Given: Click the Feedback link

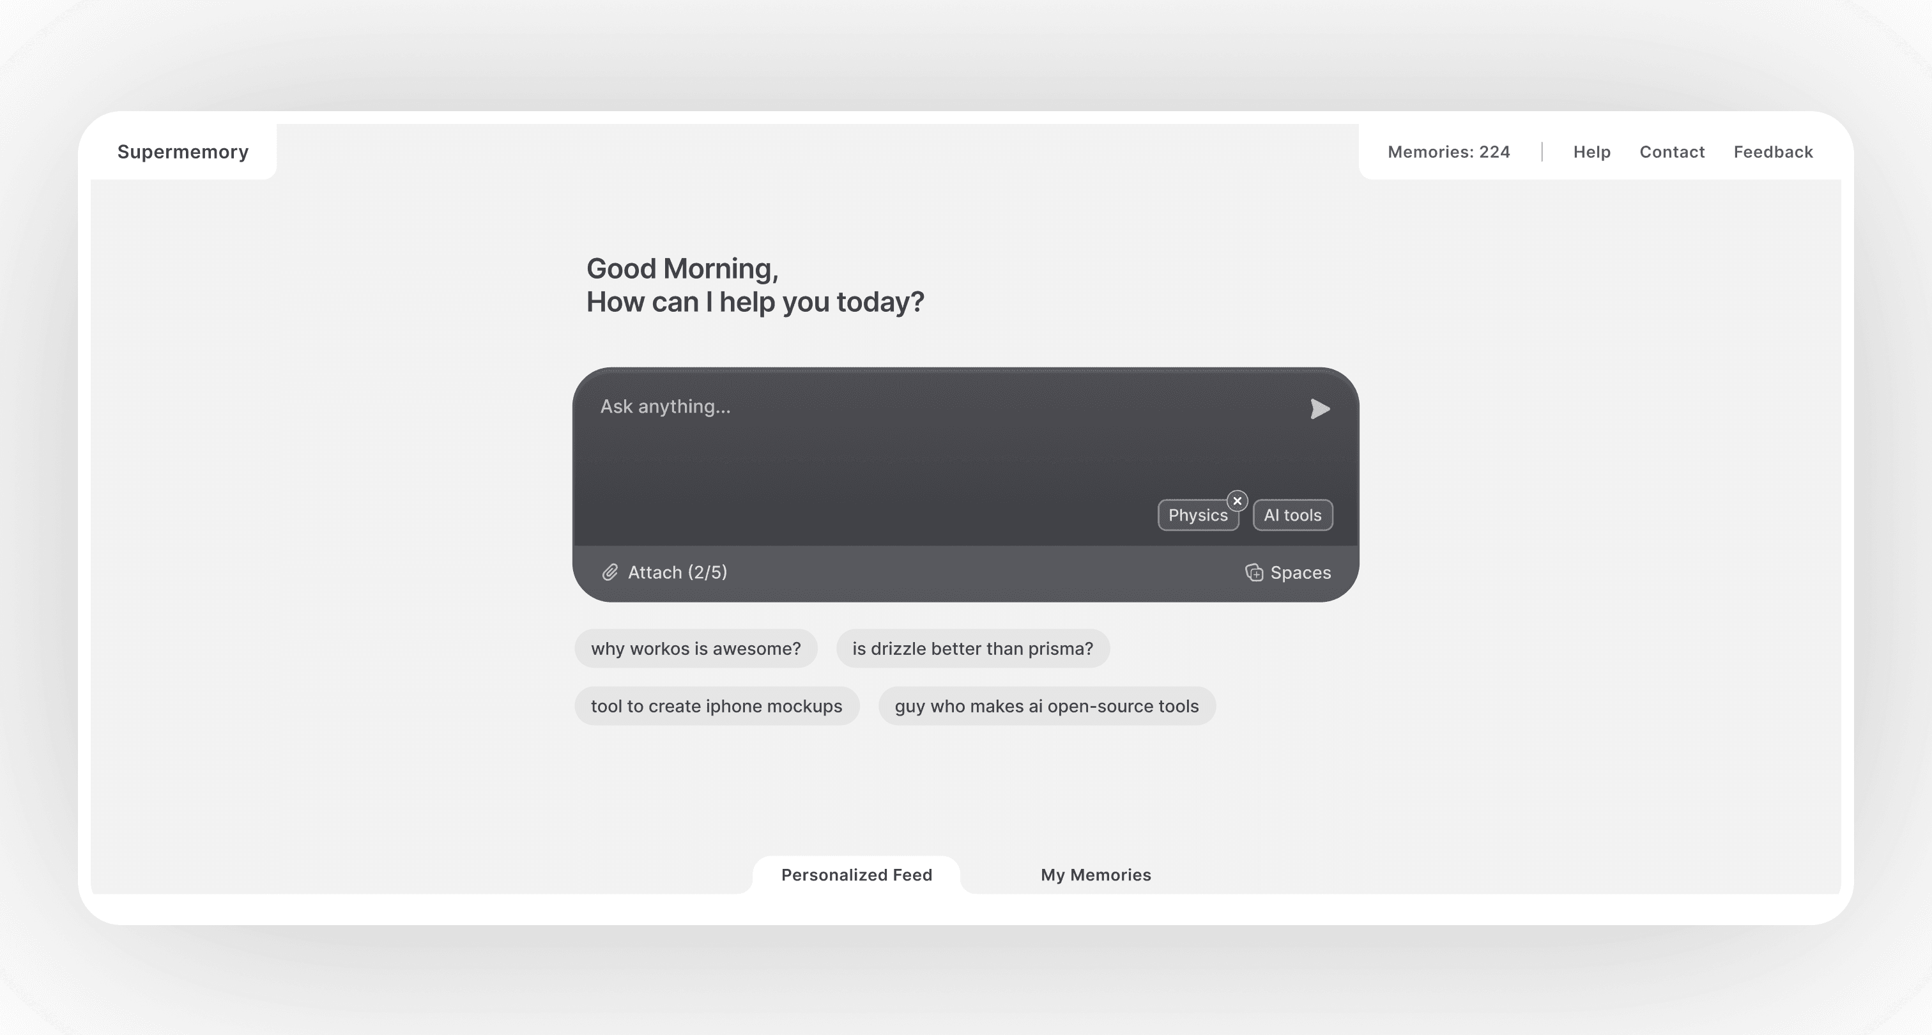Looking at the screenshot, I should pos(1772,151).
